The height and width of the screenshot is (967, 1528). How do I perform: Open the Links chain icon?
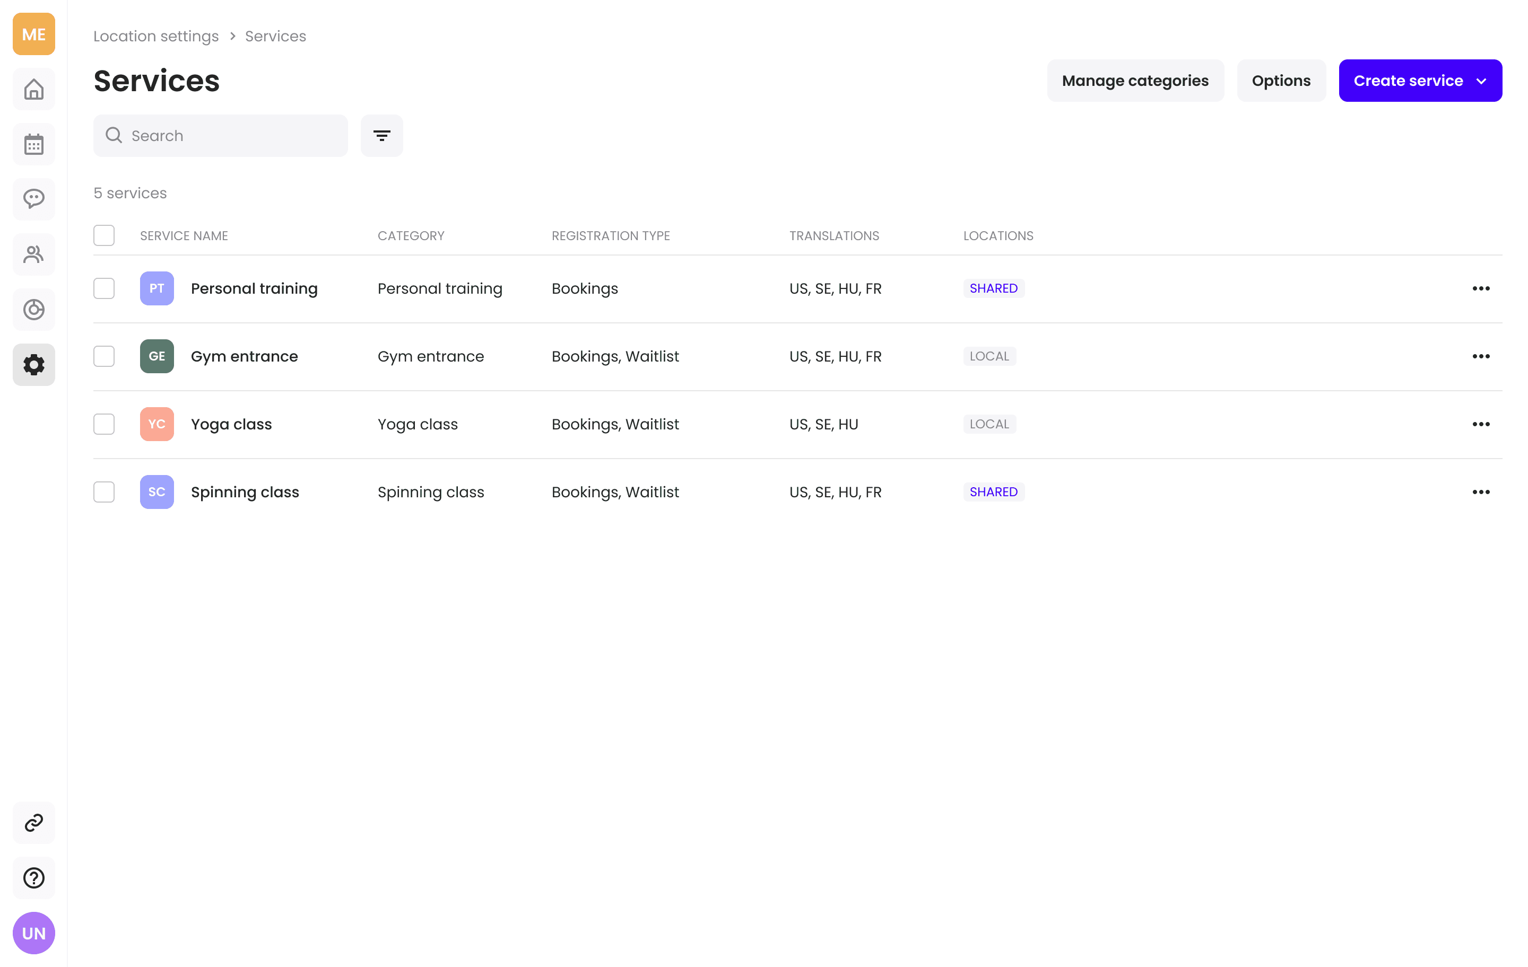(x=33, y=823)
